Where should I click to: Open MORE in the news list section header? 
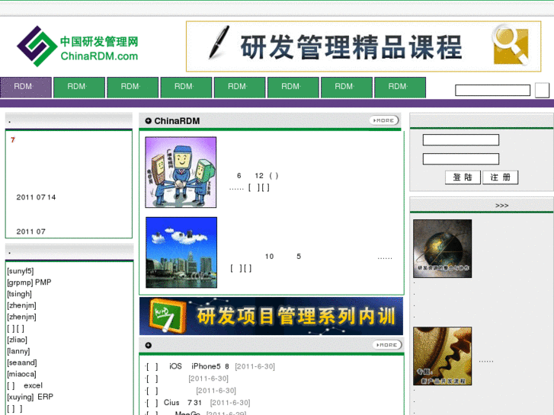[x=387, y=345]
